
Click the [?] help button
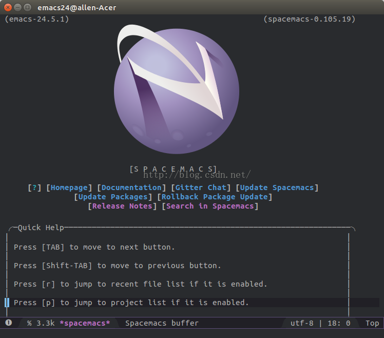point(34,188)
